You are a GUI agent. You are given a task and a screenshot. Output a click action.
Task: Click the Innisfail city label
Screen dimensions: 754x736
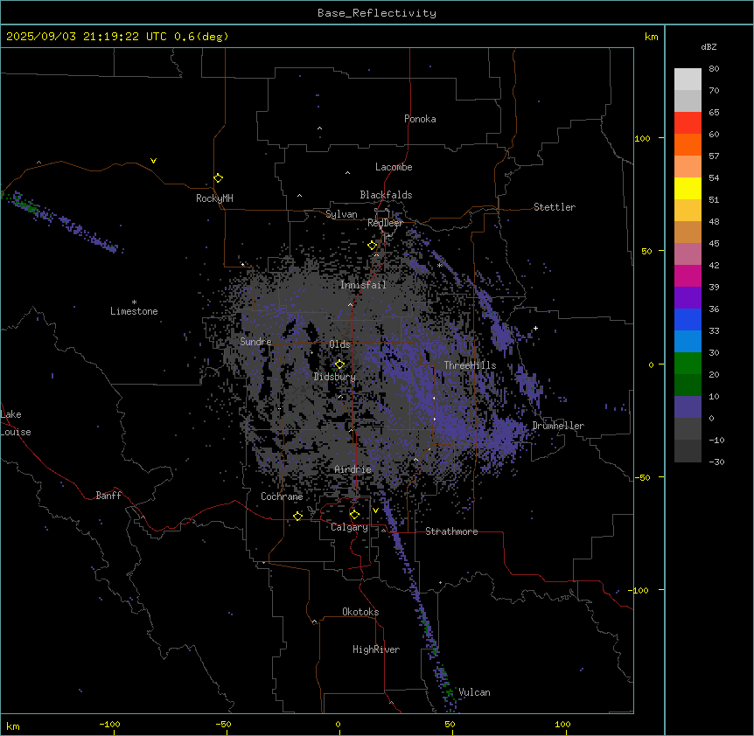363,285
